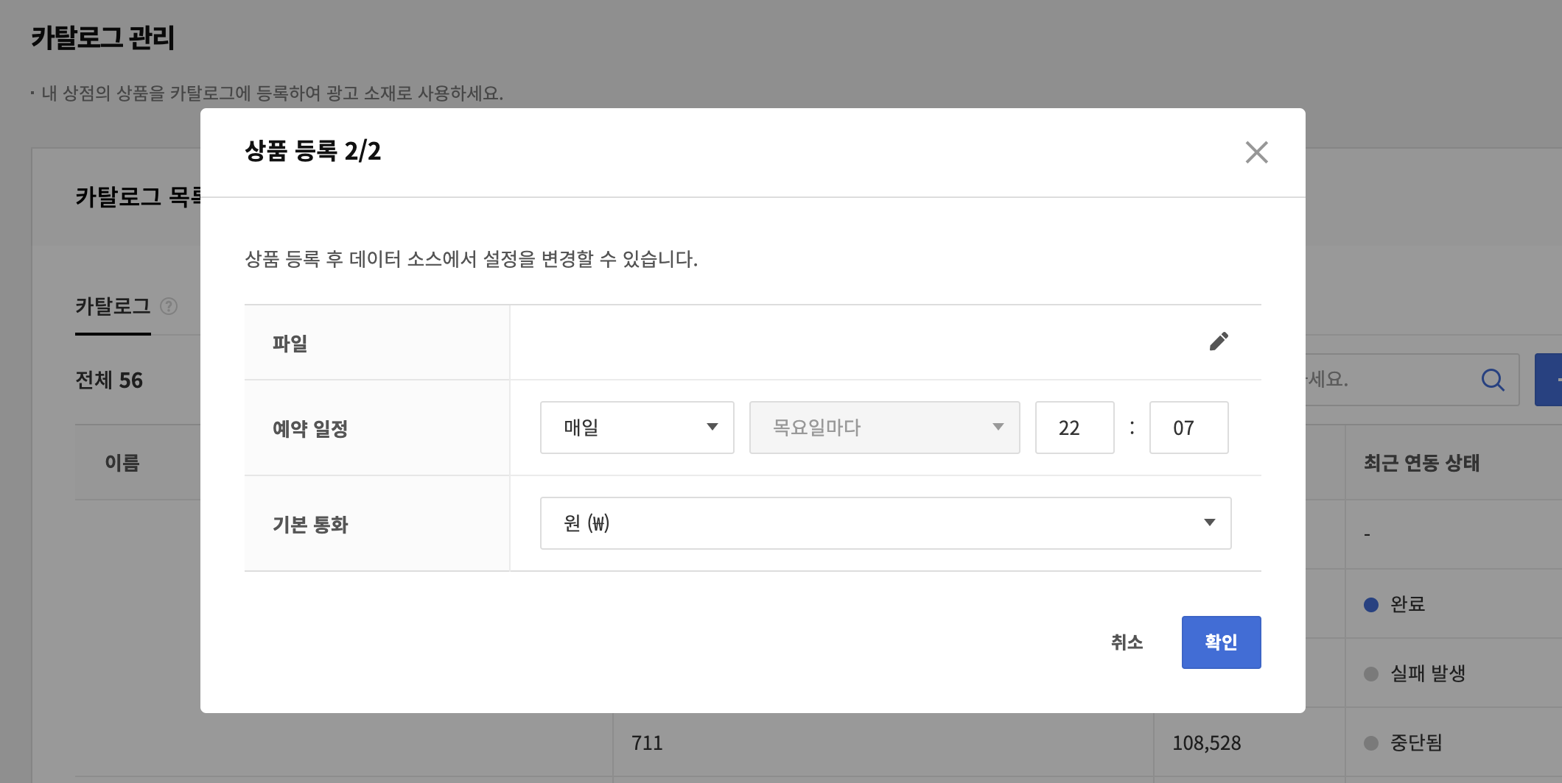Click the gray dot next to 실패 발생
1562x783 pixels.
point(1370,674)
